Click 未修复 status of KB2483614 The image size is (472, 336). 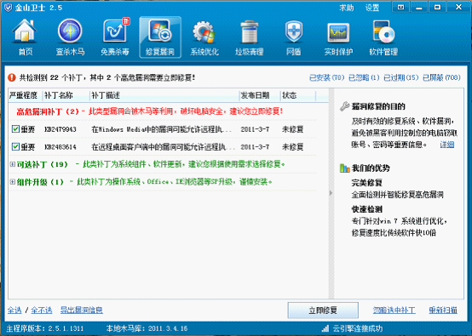click(292, 147)
